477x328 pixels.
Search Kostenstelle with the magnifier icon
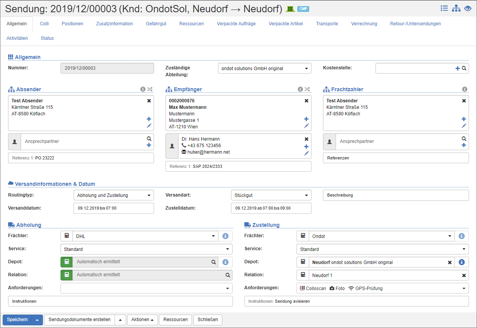464,69
